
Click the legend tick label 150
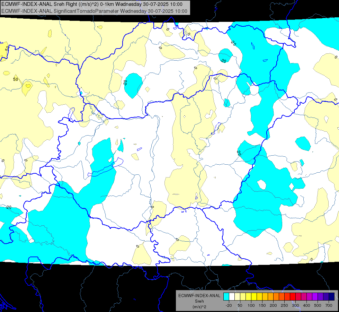tap(262, 305)
